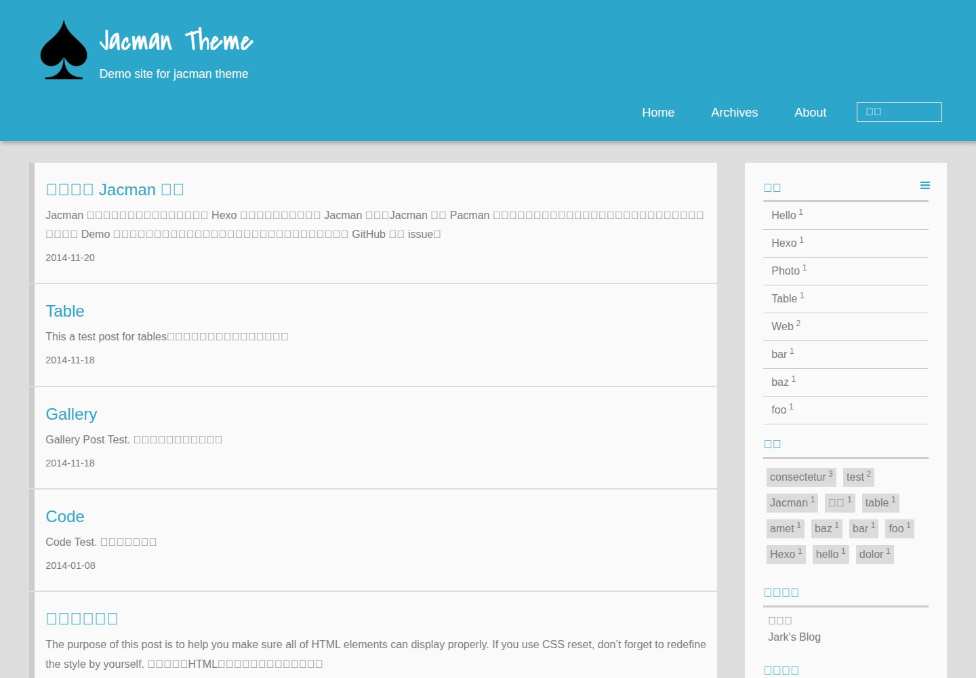Open the About page
The image size is (976, 678).
[x=810, y=113]
